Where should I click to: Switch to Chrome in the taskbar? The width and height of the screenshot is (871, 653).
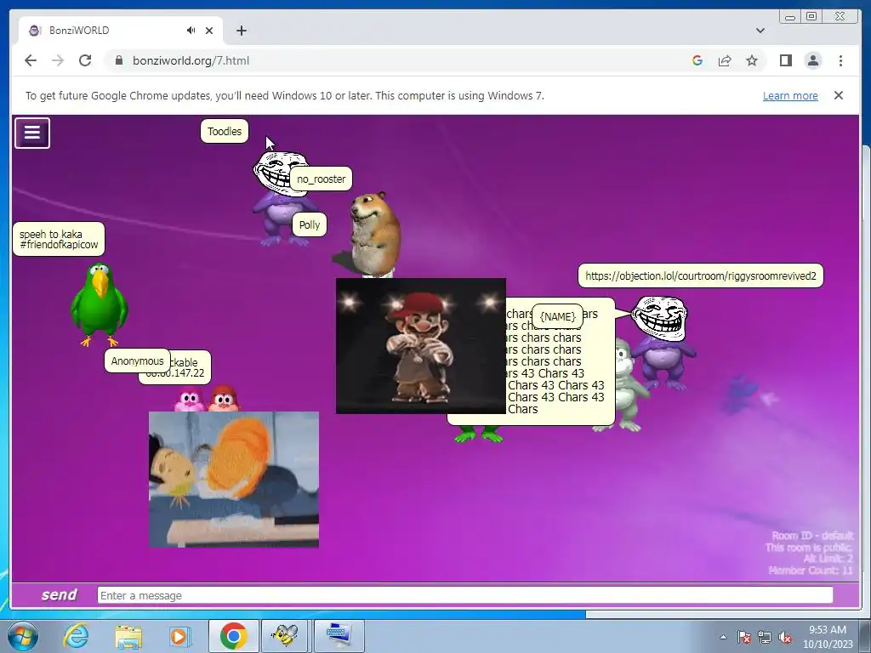click(x=234, y=636)
